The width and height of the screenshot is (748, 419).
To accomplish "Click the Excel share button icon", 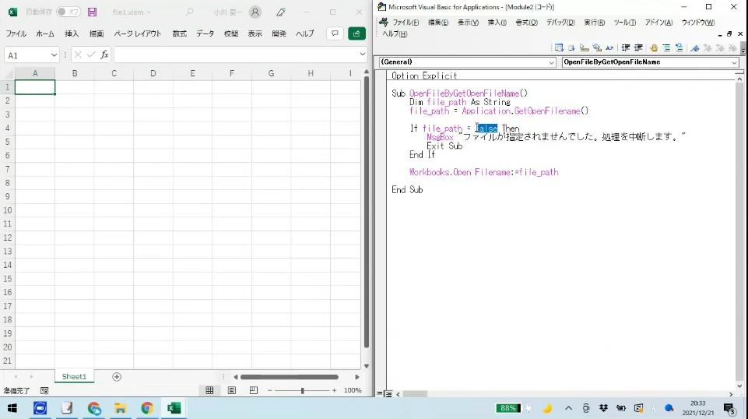I will (356, 33).
